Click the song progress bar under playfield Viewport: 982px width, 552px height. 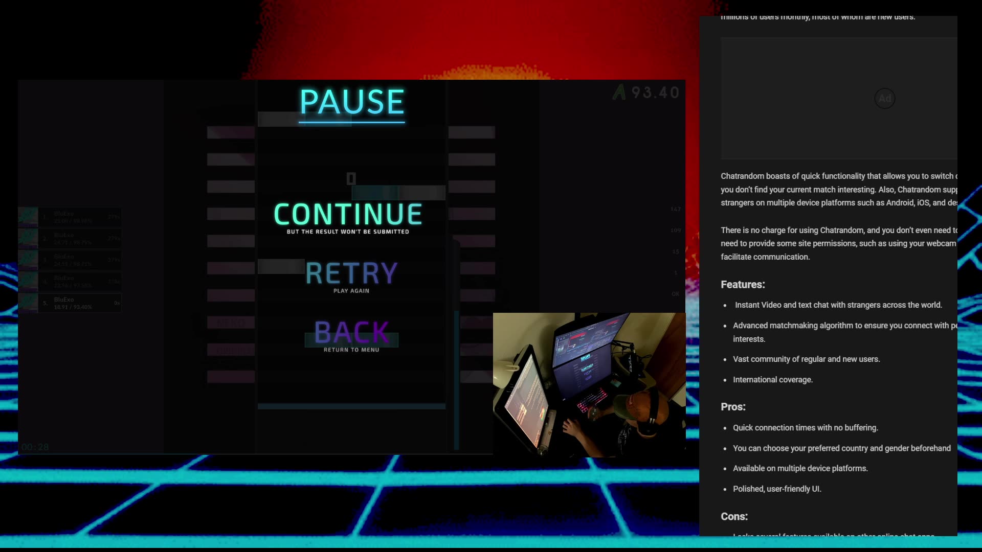tap(351, 406)
